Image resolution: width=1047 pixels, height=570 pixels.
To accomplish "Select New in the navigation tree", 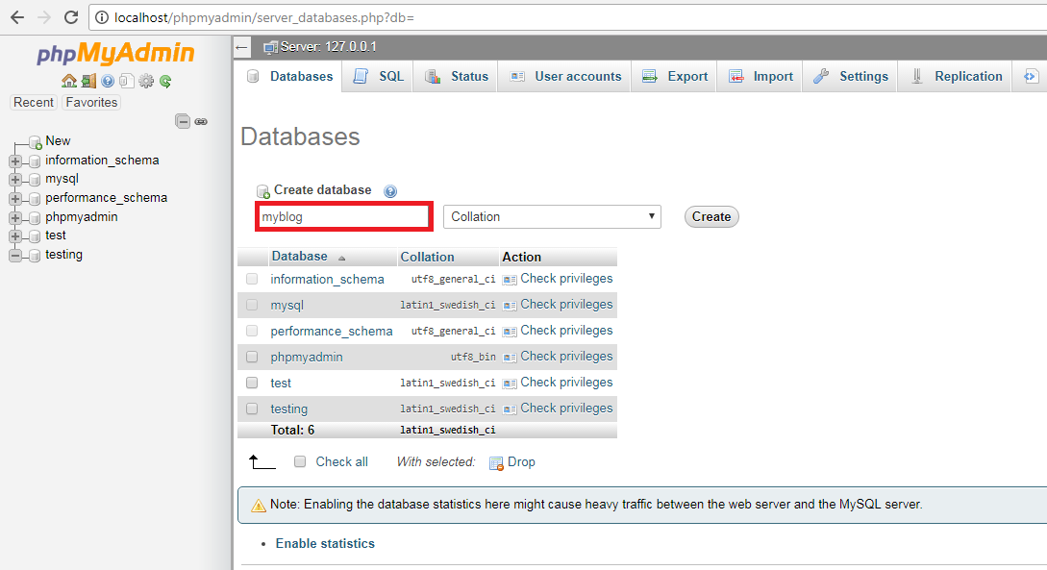I will pyautogui.click(x=58, y=141).
